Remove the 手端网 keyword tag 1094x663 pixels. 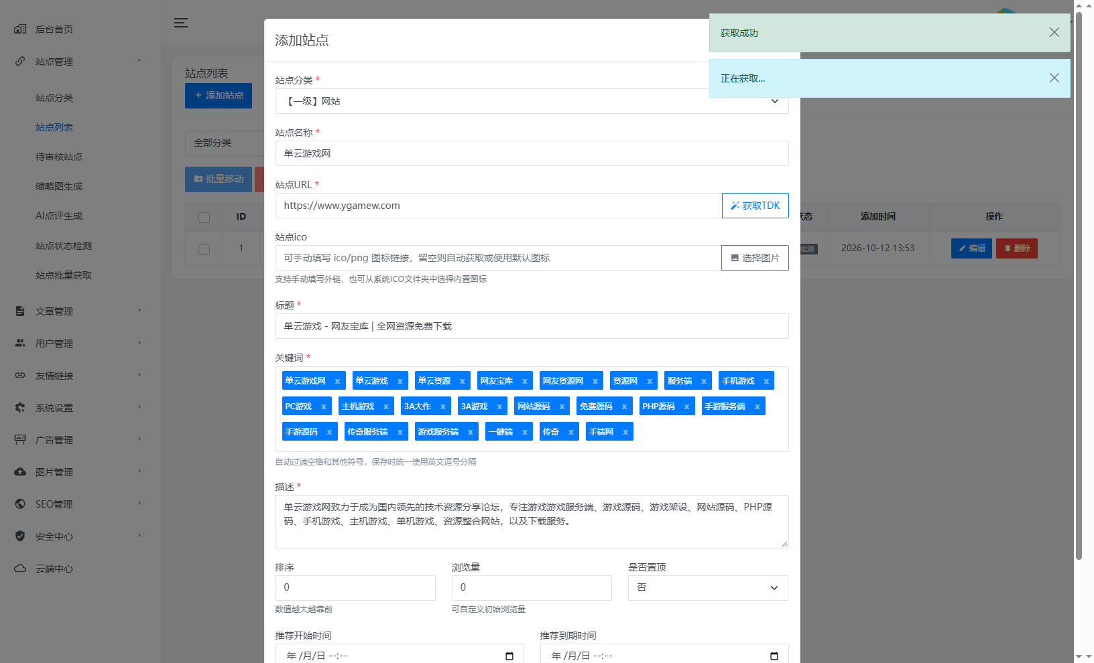coord(625,432)
